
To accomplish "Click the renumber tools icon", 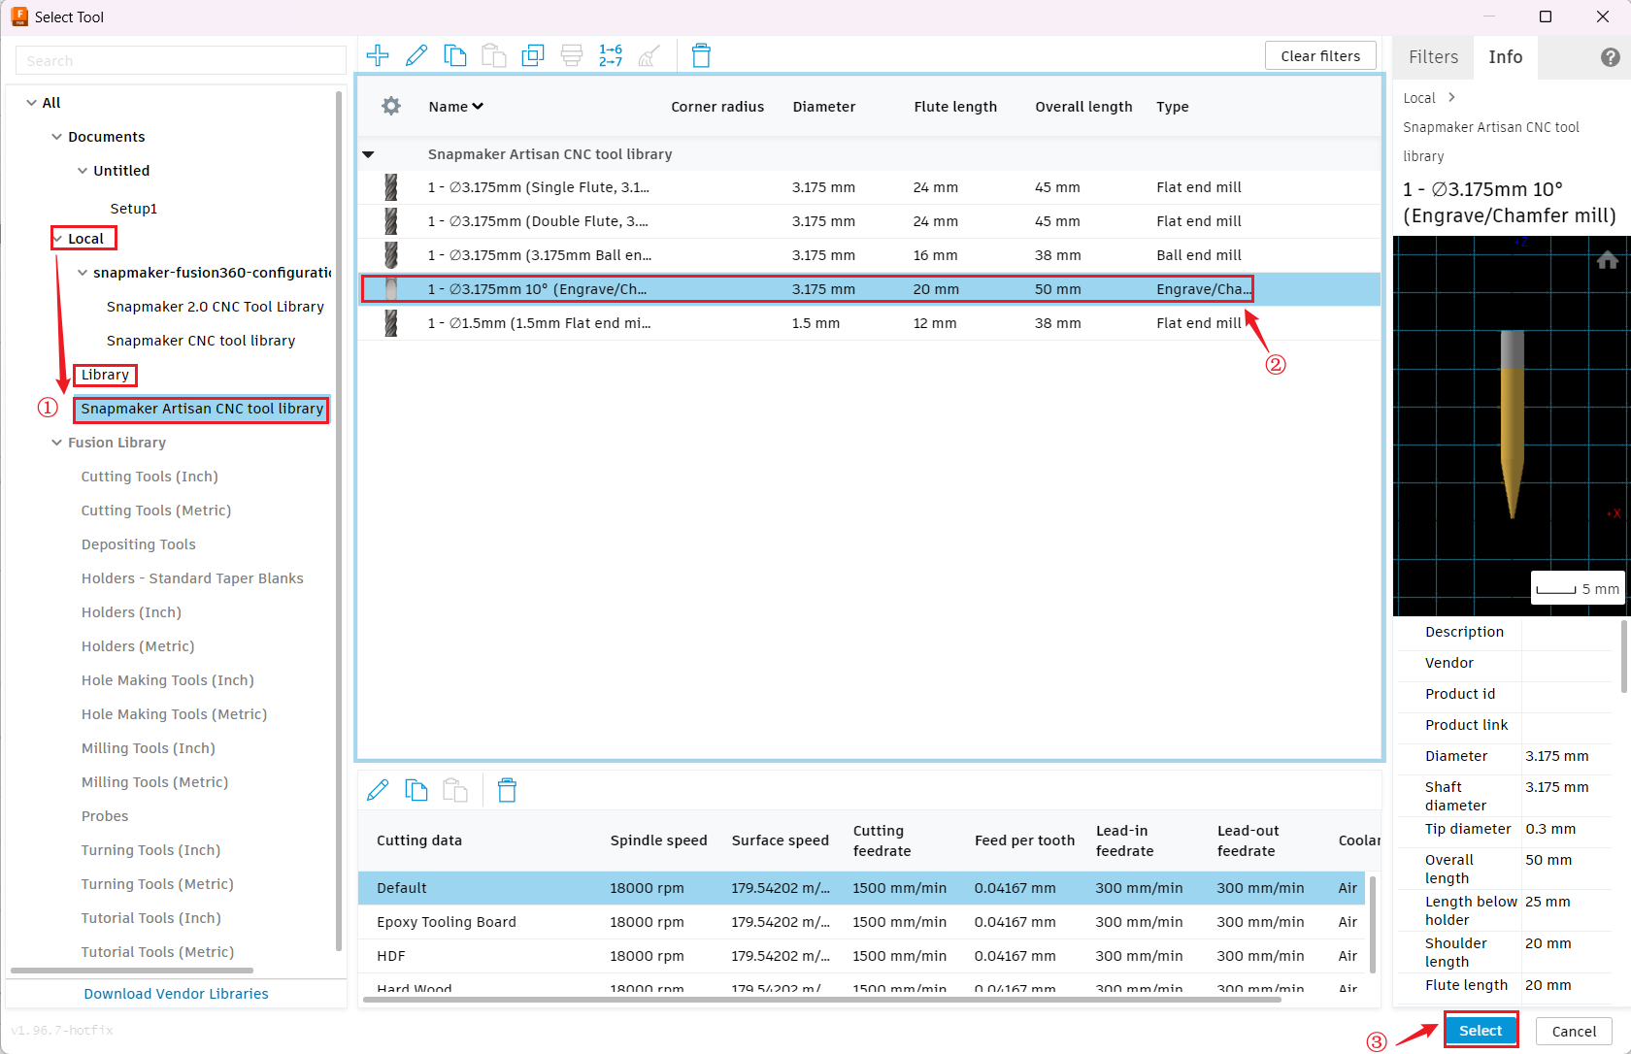I will click(x=611, y=55).
